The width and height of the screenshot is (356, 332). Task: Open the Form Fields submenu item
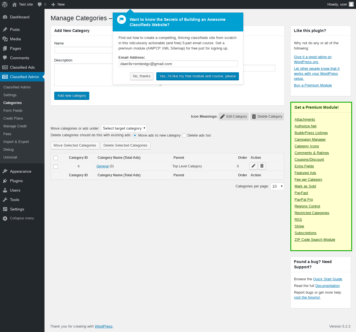pyautogui.click(x=13, y=111)
